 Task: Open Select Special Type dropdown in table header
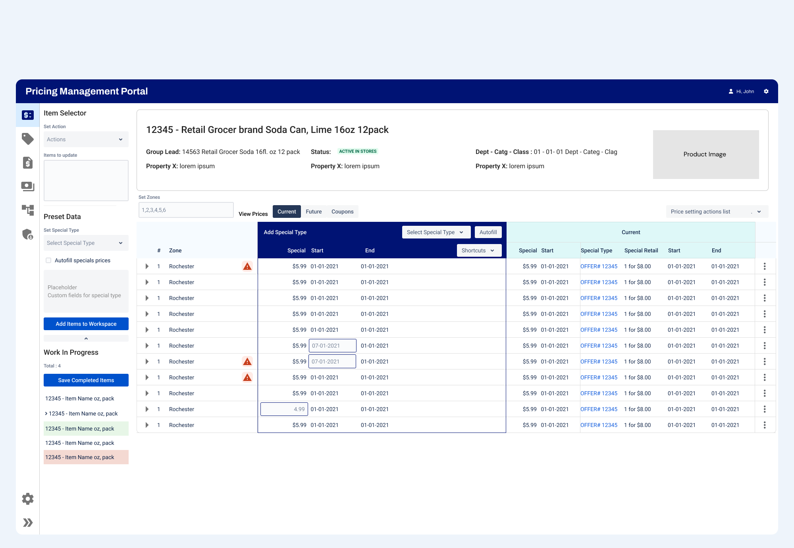pos(436,232)
